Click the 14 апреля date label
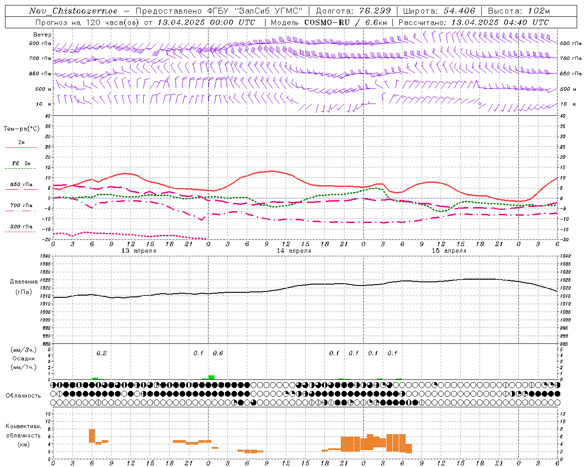Image resolution: width=584 pixels, height=467 pixels. 294,251
